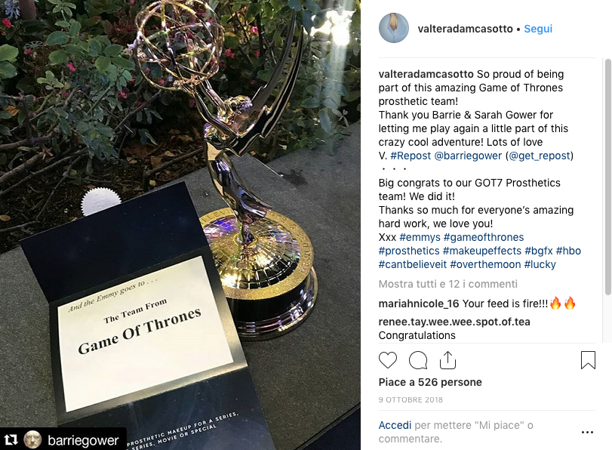The height and width of the screenshot is (450, 612).
Task: Share the post using the upload arrow icon
Action: [447, 360]
